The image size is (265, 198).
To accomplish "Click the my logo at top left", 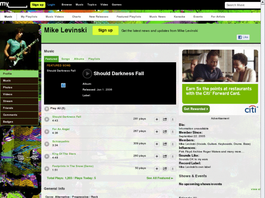I will (x=13, y=4).
